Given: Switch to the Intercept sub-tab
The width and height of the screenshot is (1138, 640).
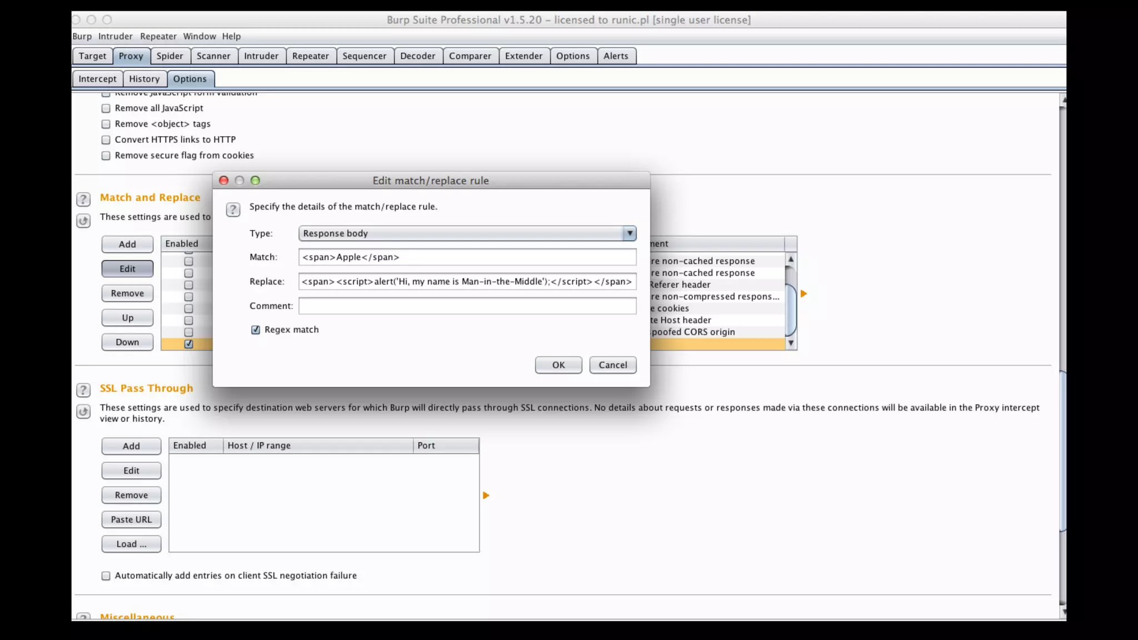Looking at the screenshot, I should point(97,79).
